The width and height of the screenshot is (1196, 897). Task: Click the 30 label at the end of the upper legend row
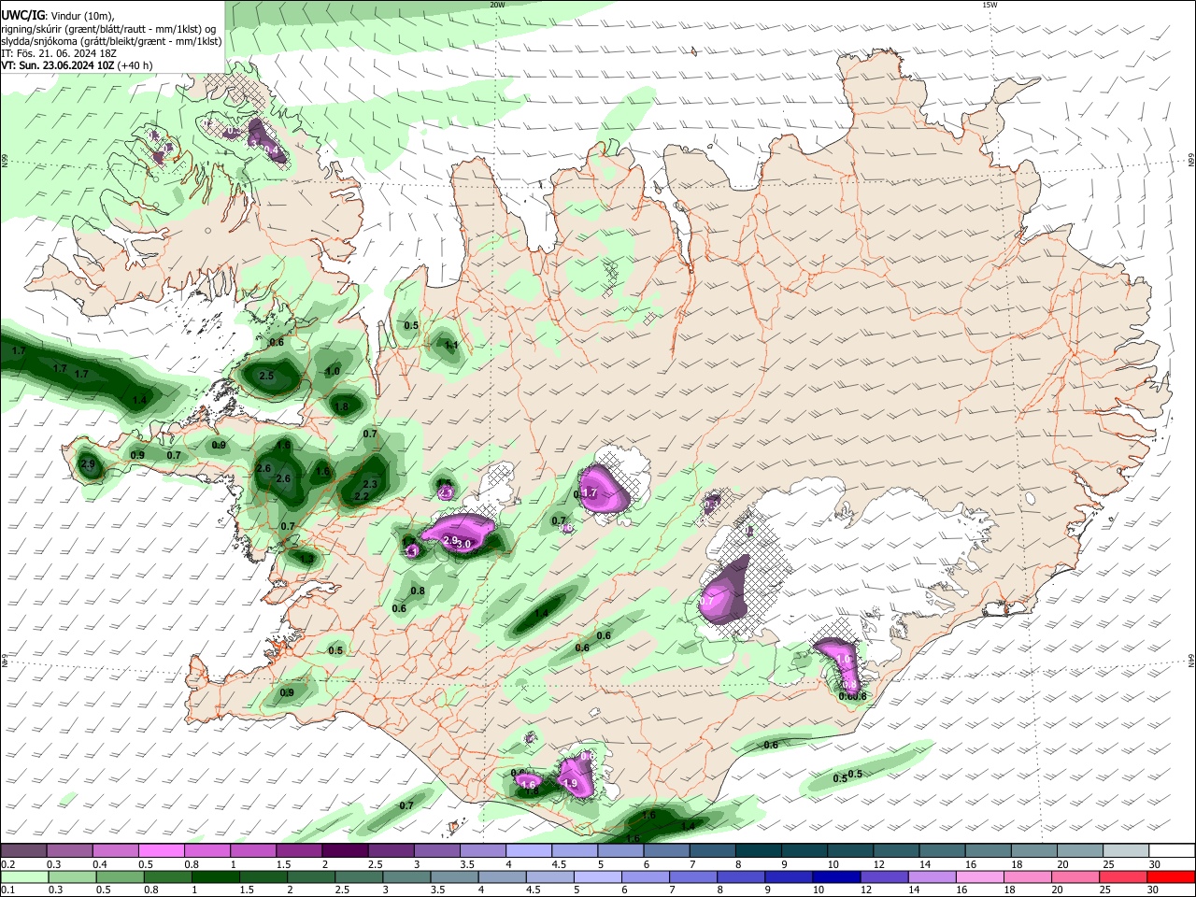(1155, 864)
